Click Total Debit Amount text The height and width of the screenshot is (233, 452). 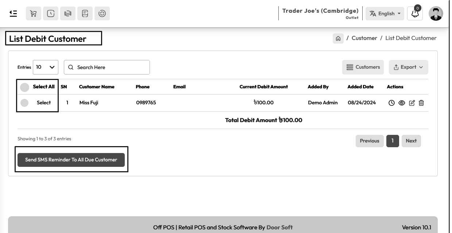point(264,120)
